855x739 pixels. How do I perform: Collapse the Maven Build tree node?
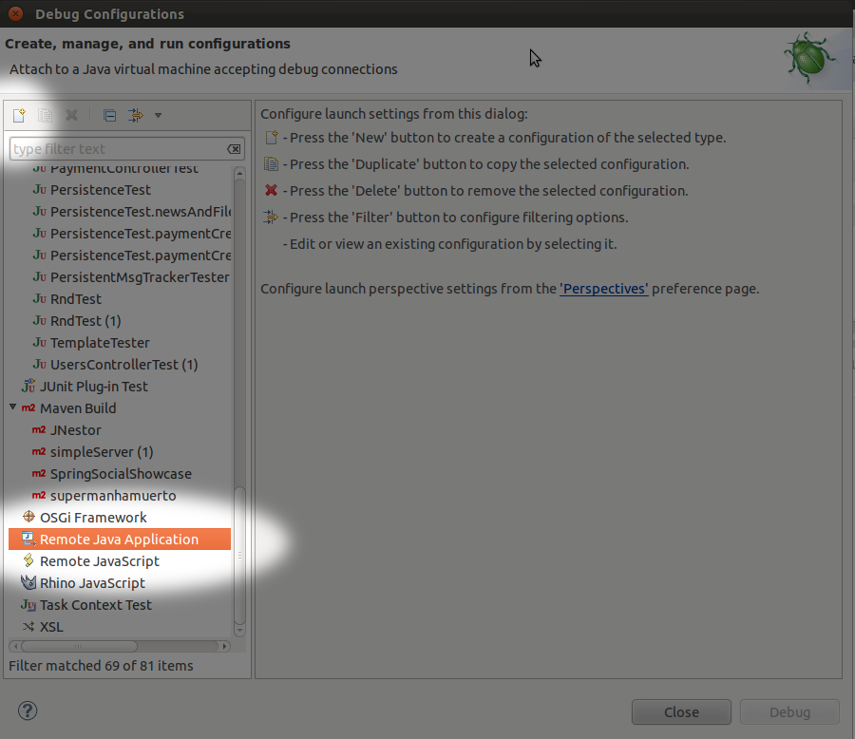13,408
